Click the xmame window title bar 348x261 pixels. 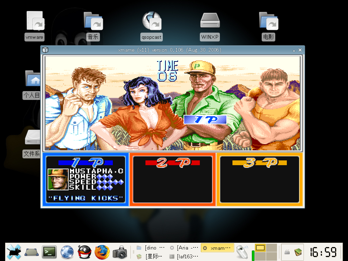click(x=170, y=50)
